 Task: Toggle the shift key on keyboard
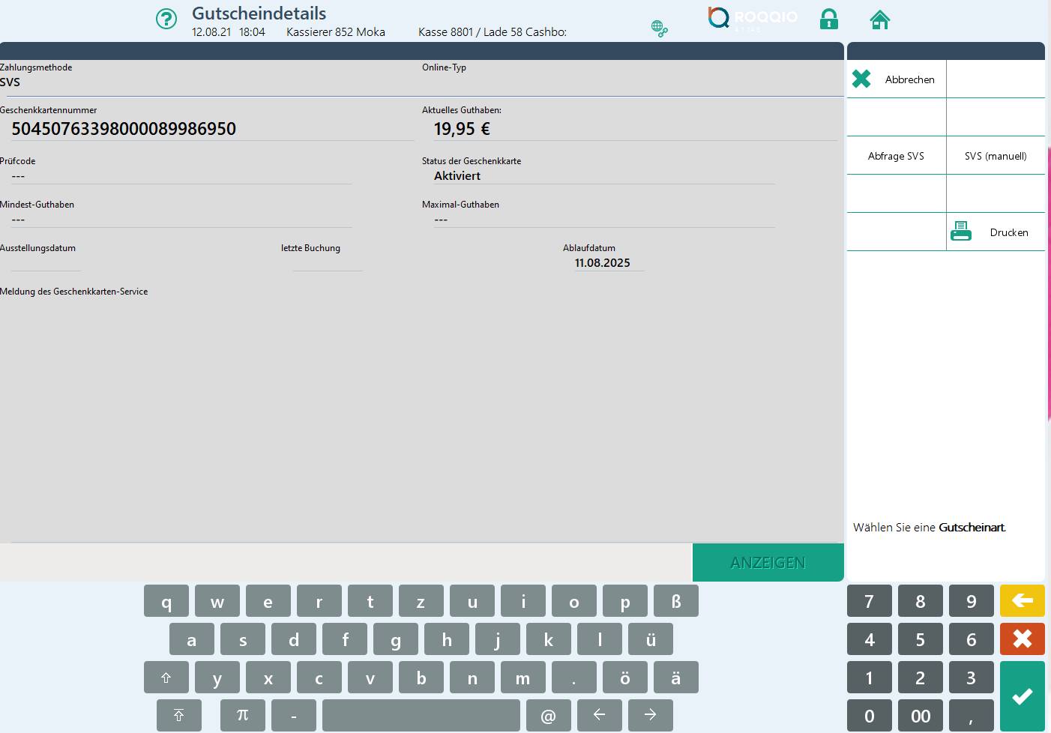click(x=166, y=678)
